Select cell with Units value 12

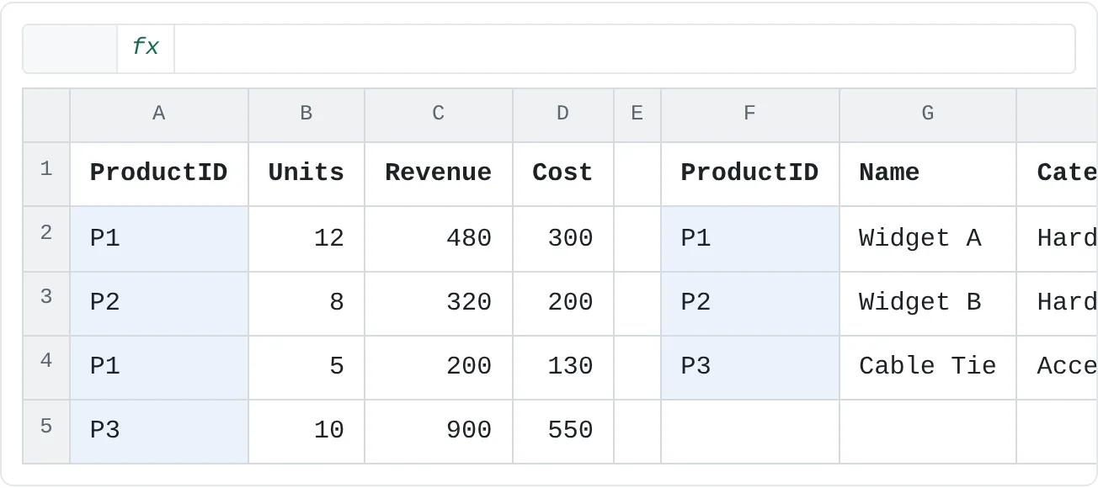(306, 239)
